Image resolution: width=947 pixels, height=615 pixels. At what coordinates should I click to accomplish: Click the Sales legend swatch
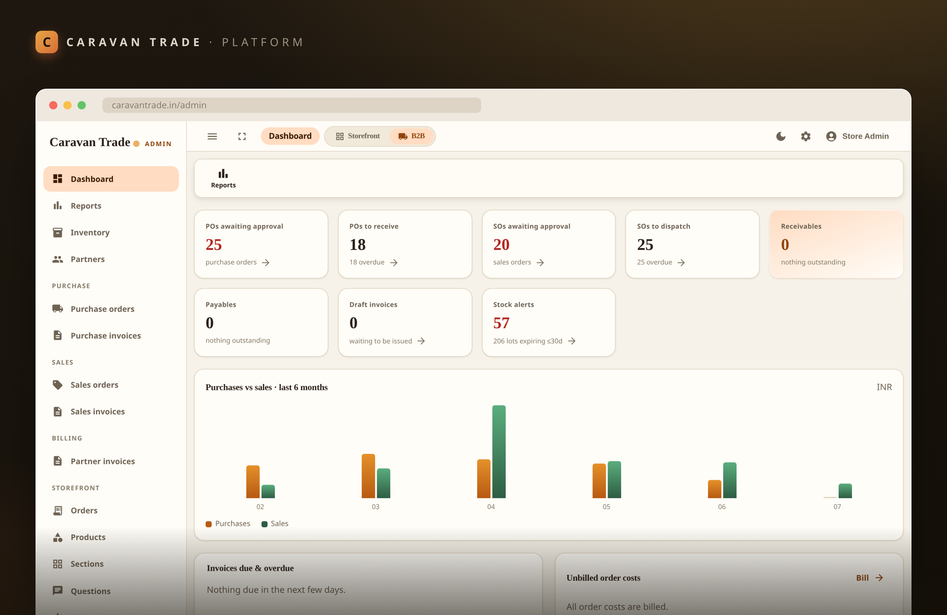[264, 524]
